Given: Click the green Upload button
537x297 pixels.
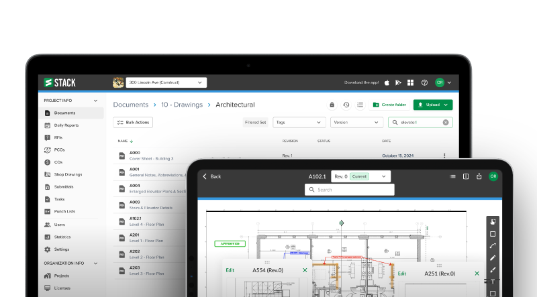Looking at the screenshot, I should pyautogui.click(x=433, y=105).
